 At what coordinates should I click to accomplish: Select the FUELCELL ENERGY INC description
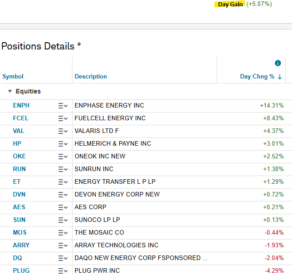click(x=110, y=118)
